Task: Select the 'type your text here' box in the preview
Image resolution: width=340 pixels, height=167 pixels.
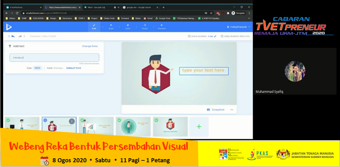Action: [203, 70]
